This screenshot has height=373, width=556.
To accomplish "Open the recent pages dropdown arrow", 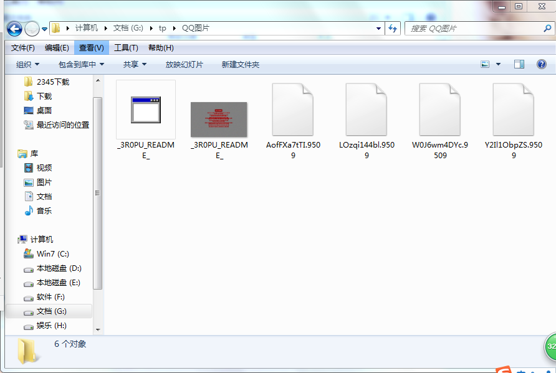I will 45,29.
